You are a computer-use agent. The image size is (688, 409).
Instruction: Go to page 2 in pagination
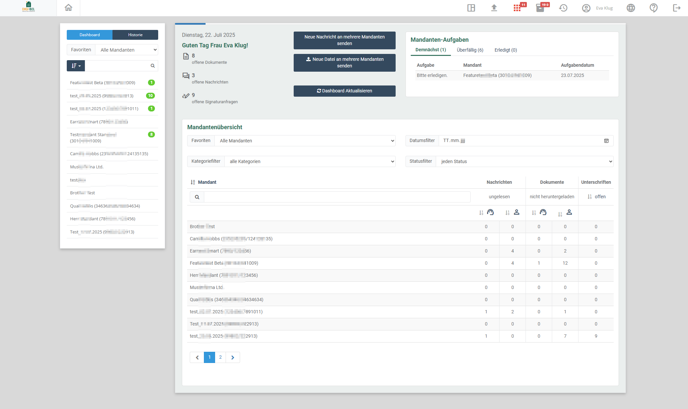coord(220,357)
